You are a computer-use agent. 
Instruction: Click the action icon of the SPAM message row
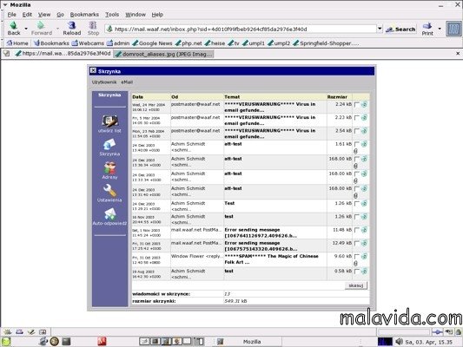[364, 257]
